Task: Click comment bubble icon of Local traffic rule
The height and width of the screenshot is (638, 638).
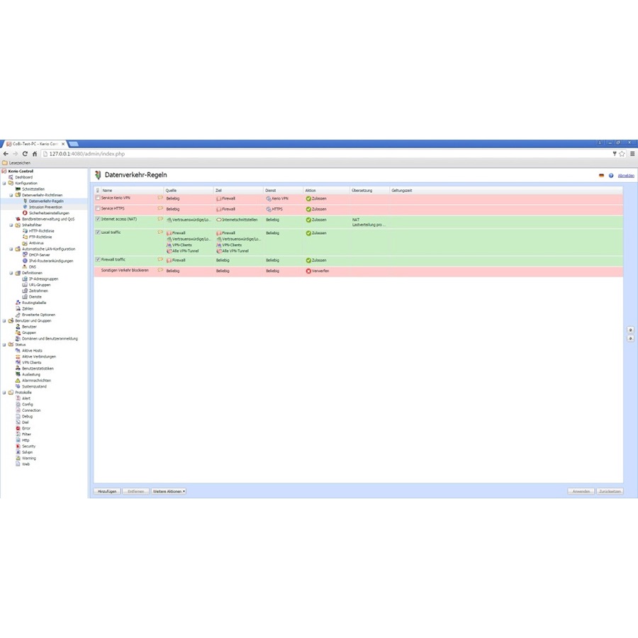Action: coord(160,232)
